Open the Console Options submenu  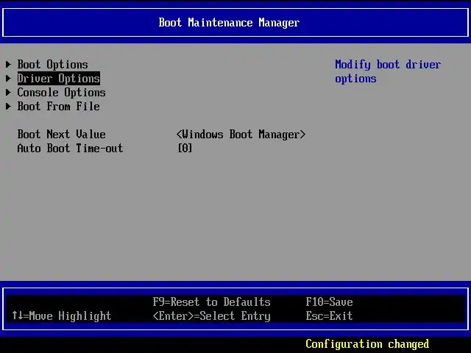(61, 93)
